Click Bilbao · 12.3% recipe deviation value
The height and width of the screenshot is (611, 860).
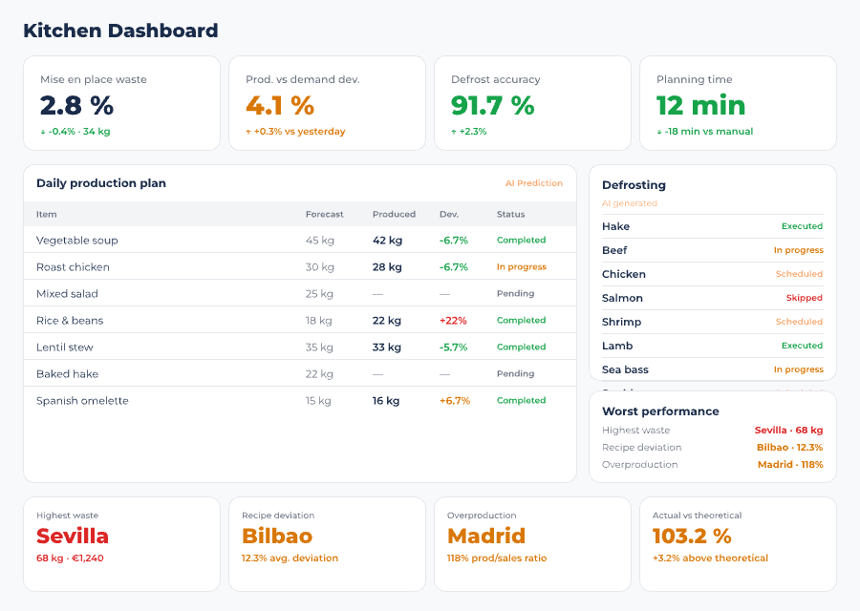tap(789, 448)
